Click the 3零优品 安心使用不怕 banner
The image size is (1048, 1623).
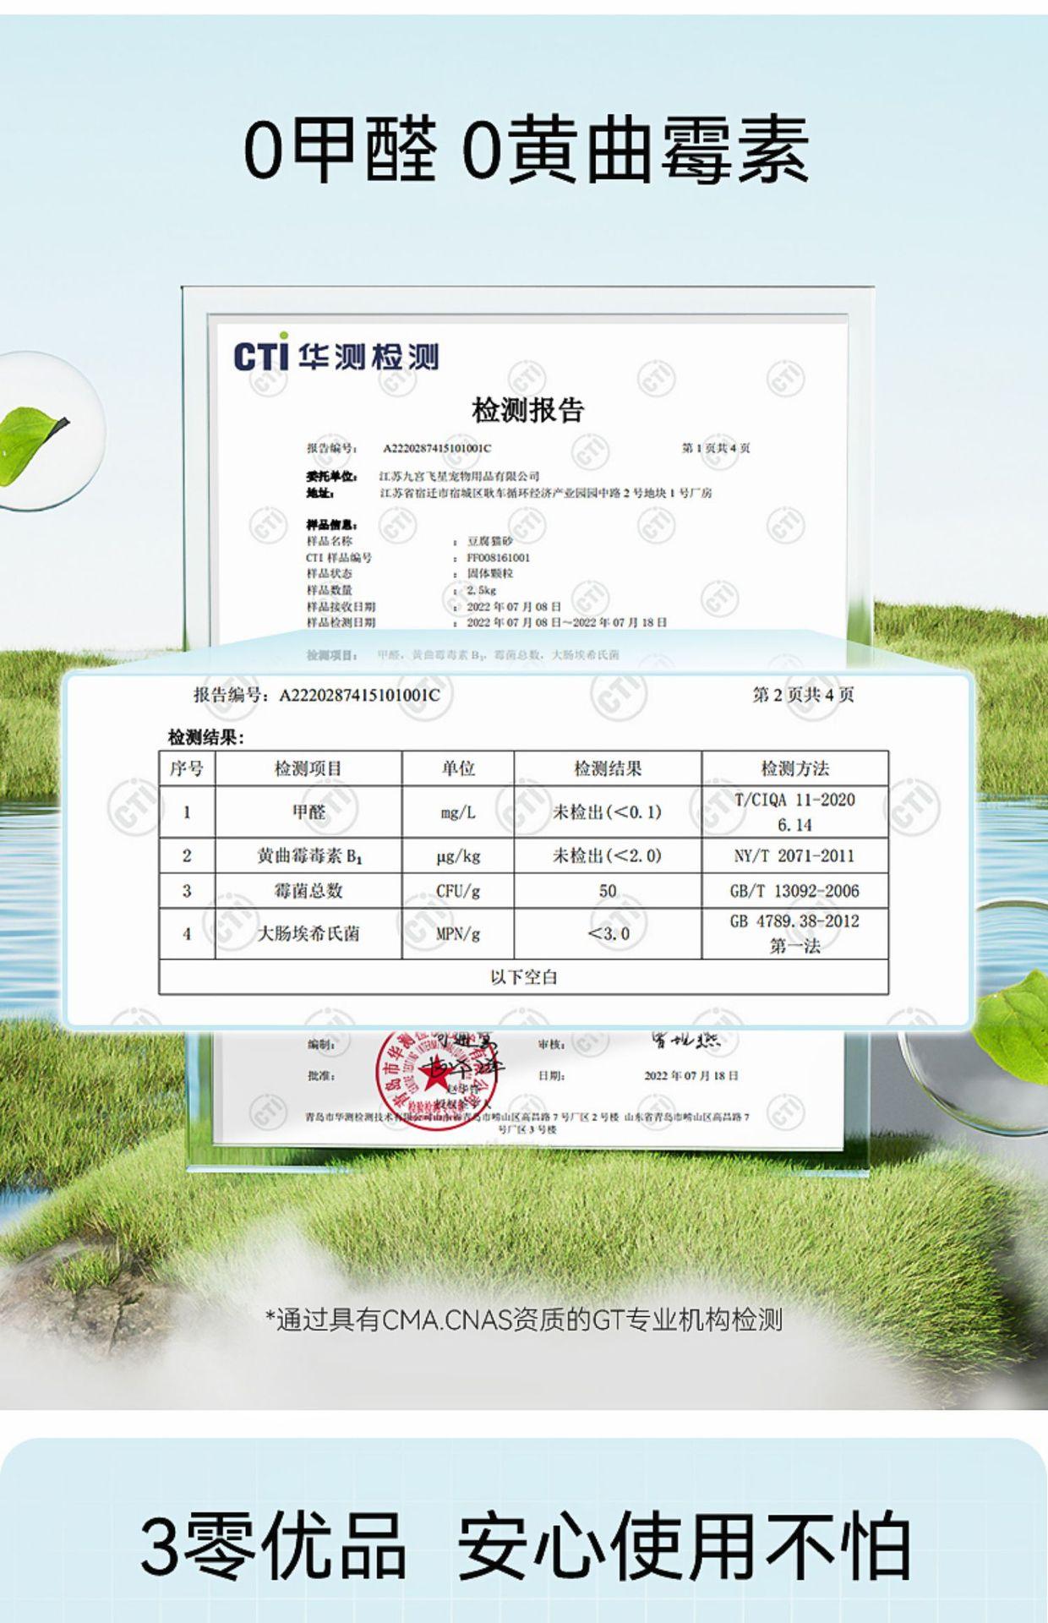coord(526,1545)
